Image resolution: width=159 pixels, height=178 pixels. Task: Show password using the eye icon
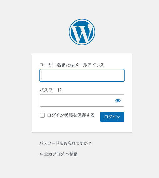pyautogui.click(x=118, y=100)
